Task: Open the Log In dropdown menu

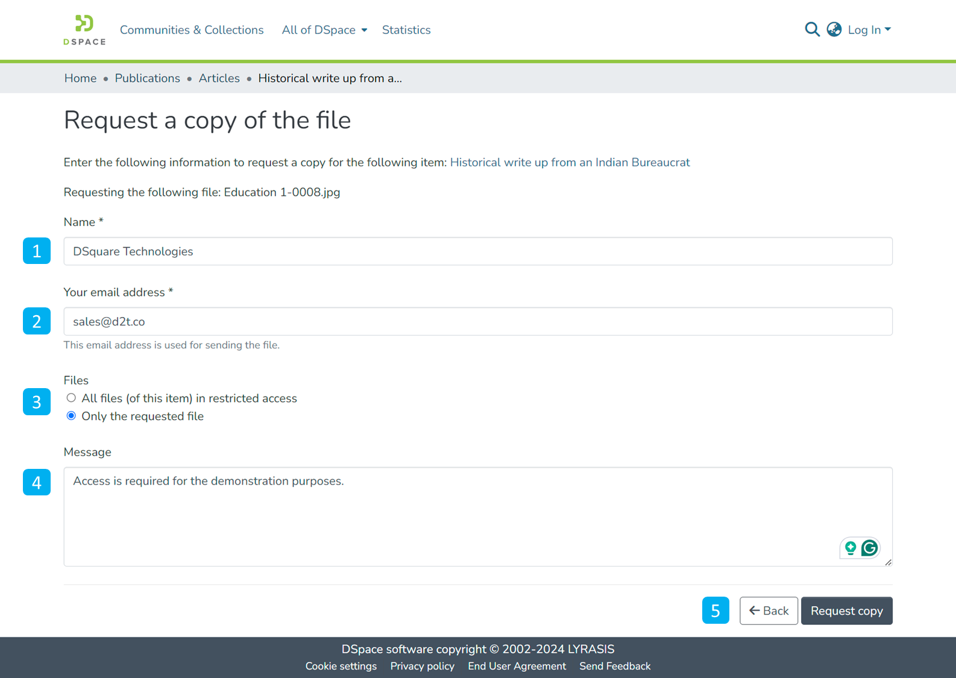Action: click(x=869, y=30)
